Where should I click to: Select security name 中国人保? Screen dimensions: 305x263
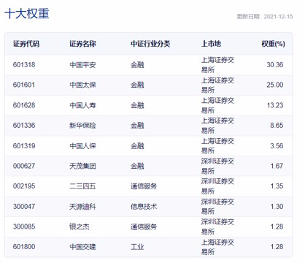tap(82, 146)
